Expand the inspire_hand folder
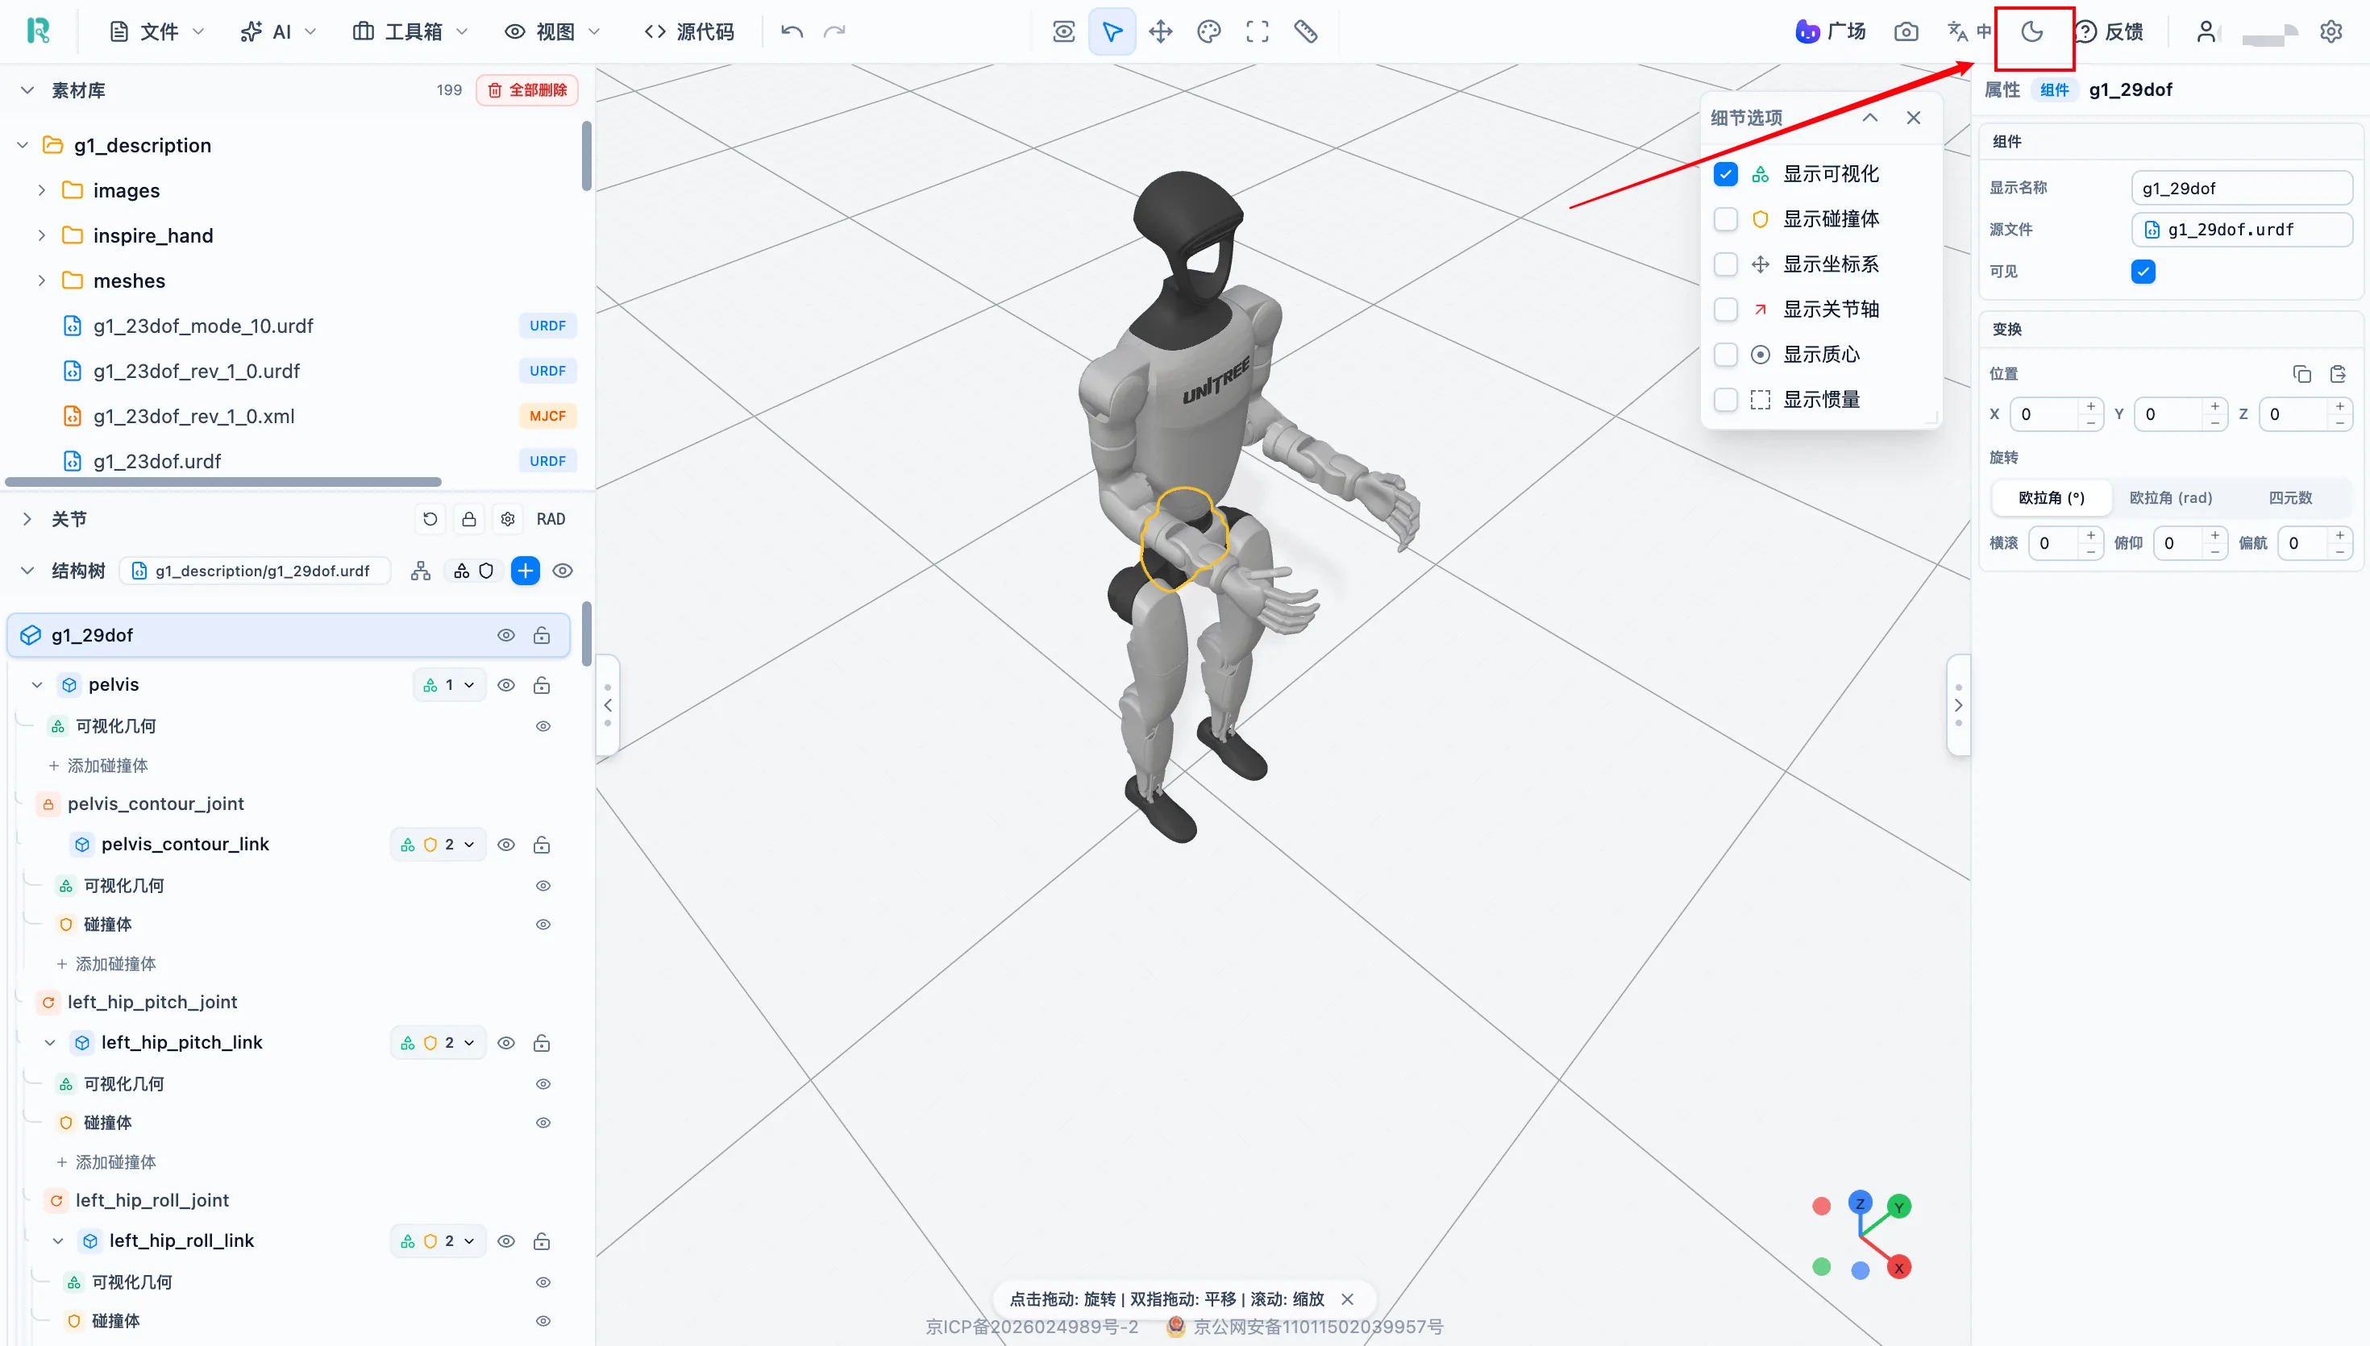The width and height of the screenshot is (2370, 1346). [42, 235]
